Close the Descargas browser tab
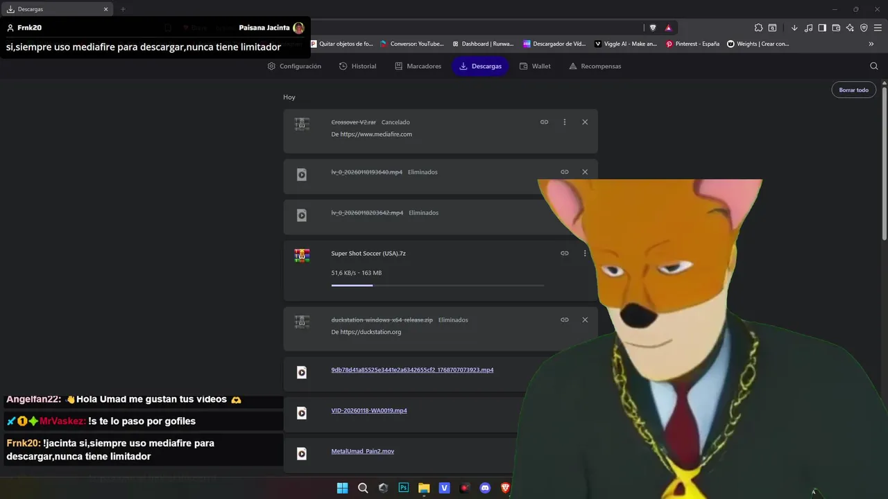The width and height of the screenshot is (888, 499). point(105,9)
